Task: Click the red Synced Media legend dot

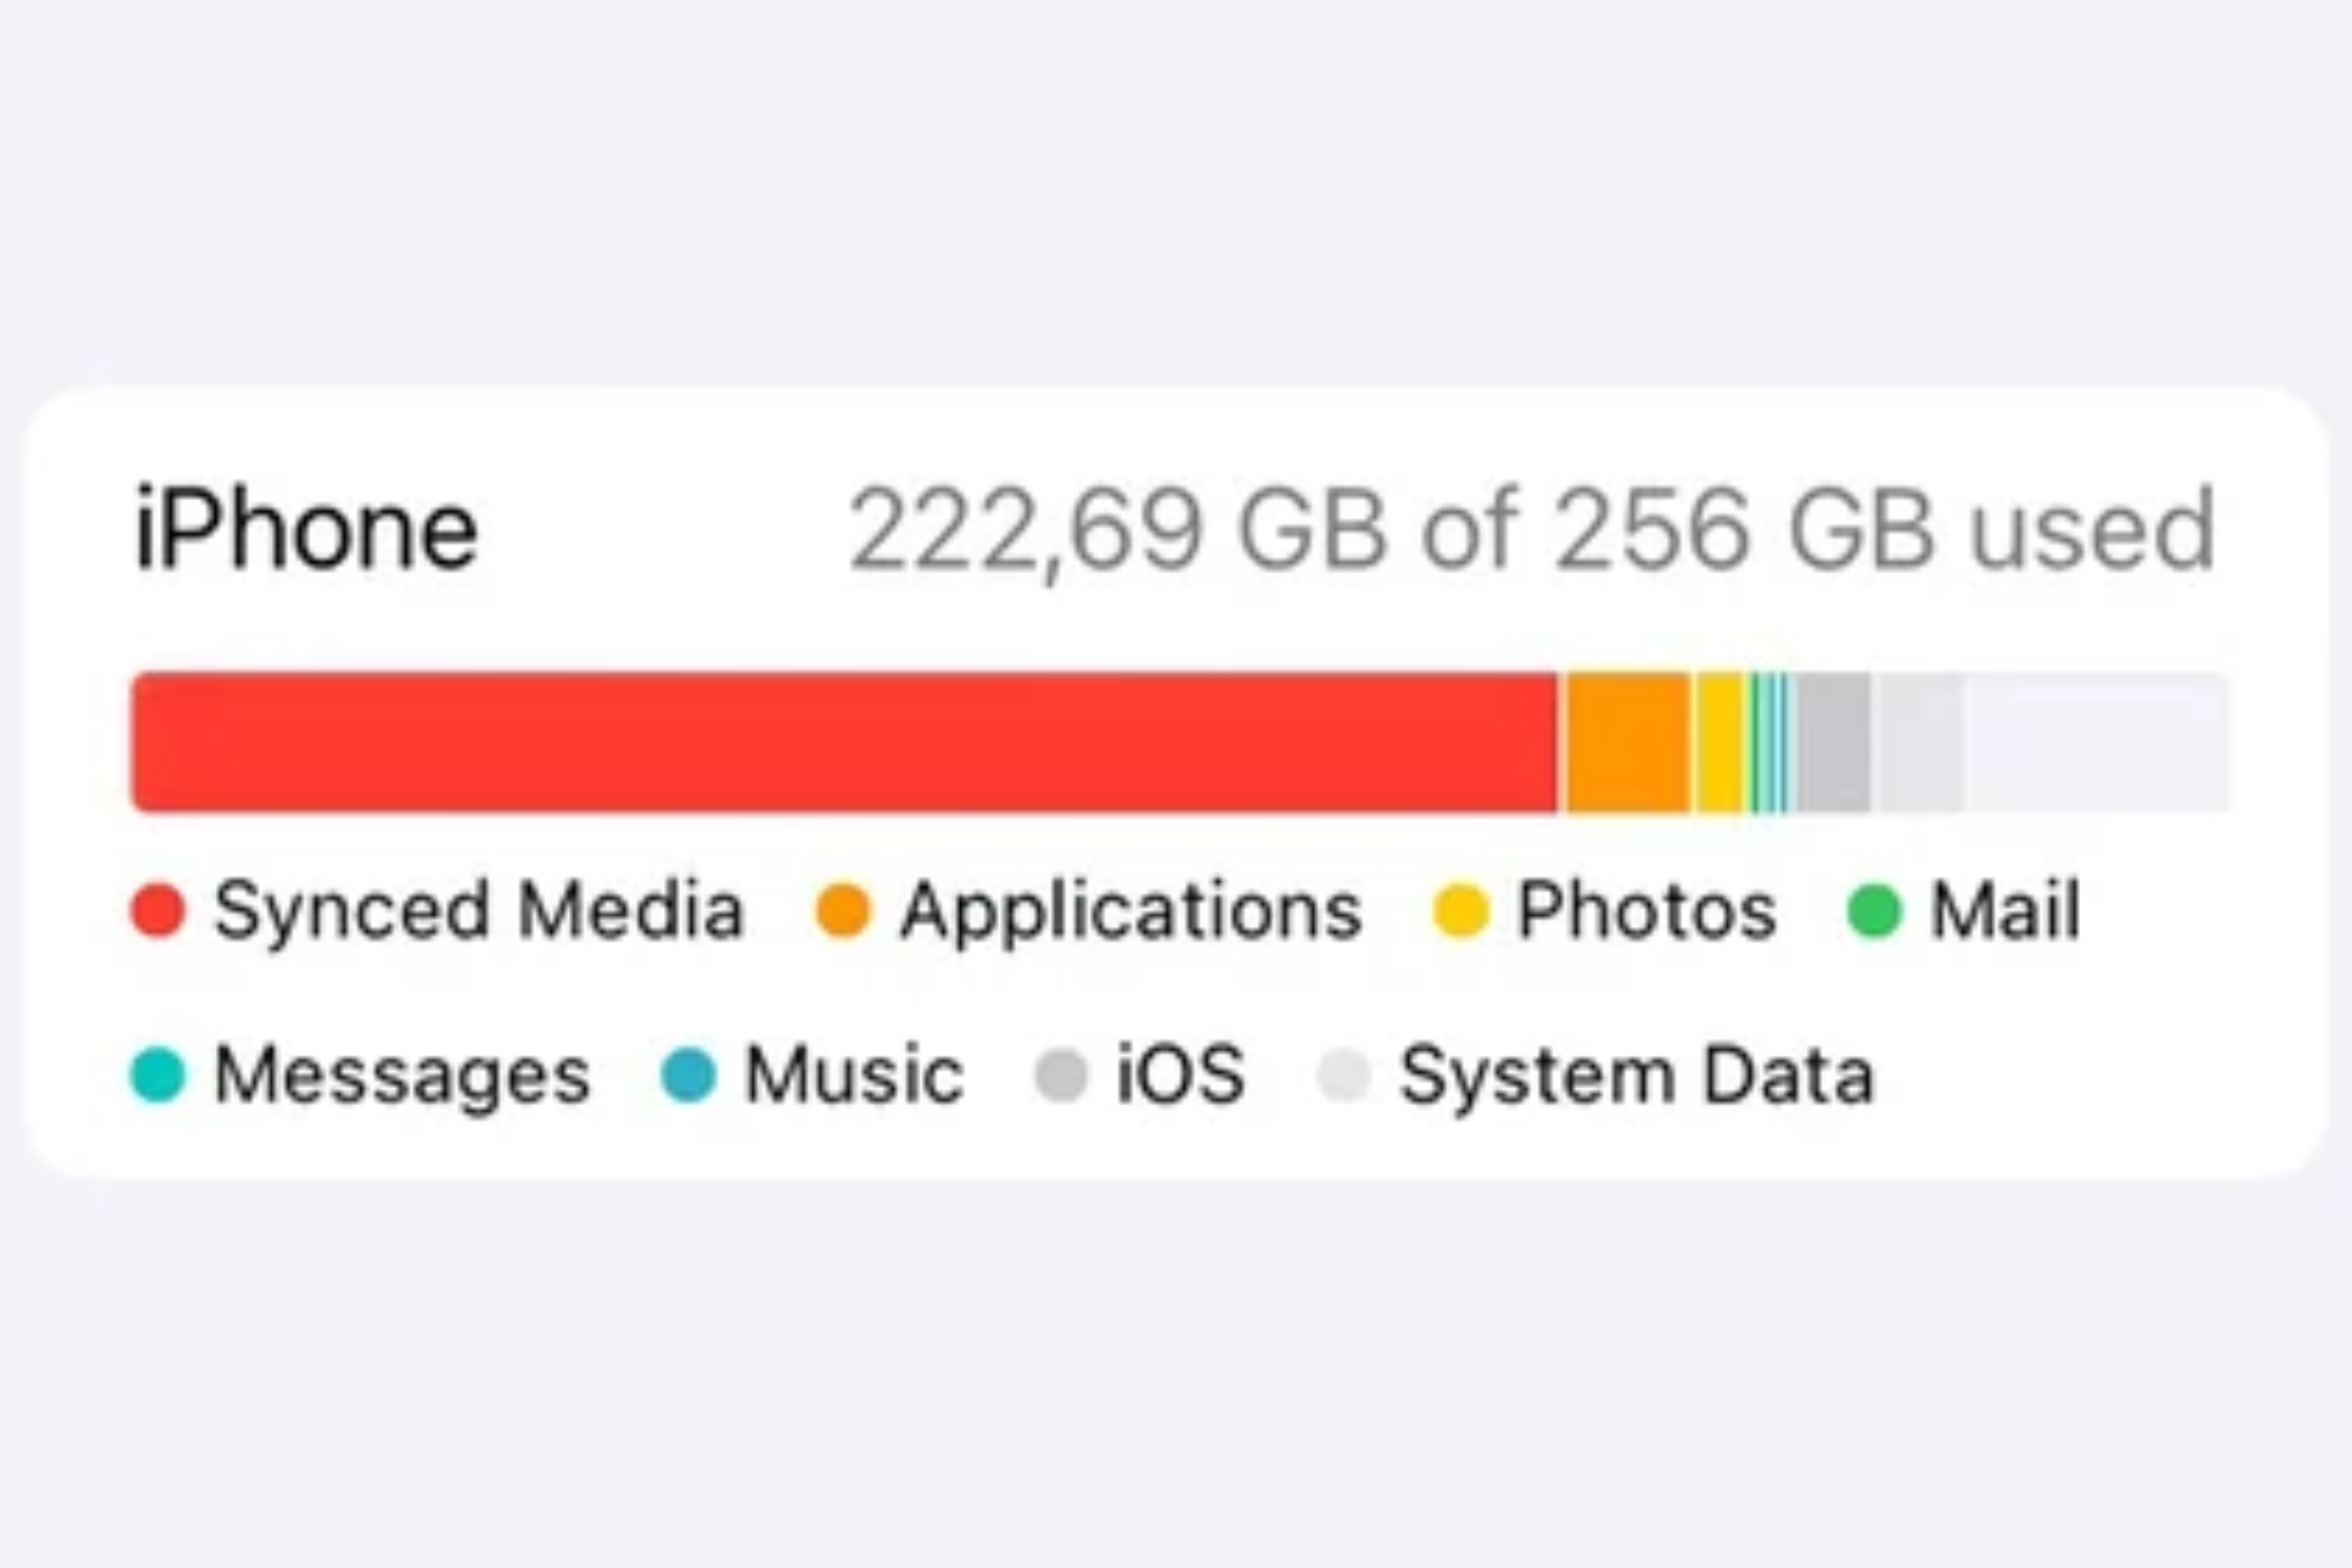Action: 158,910
